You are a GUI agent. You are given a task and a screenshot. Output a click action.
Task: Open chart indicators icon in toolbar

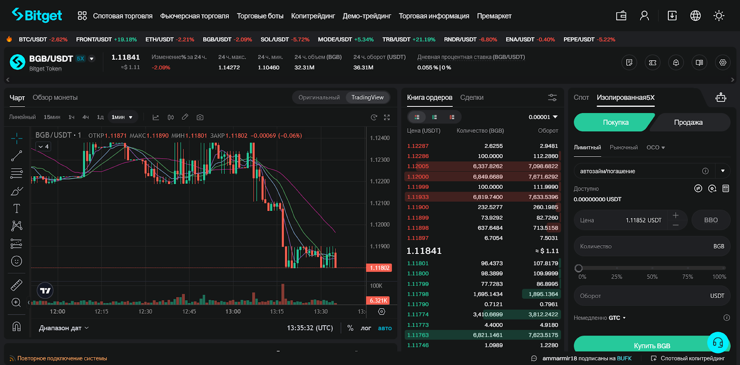coord(156,118)
